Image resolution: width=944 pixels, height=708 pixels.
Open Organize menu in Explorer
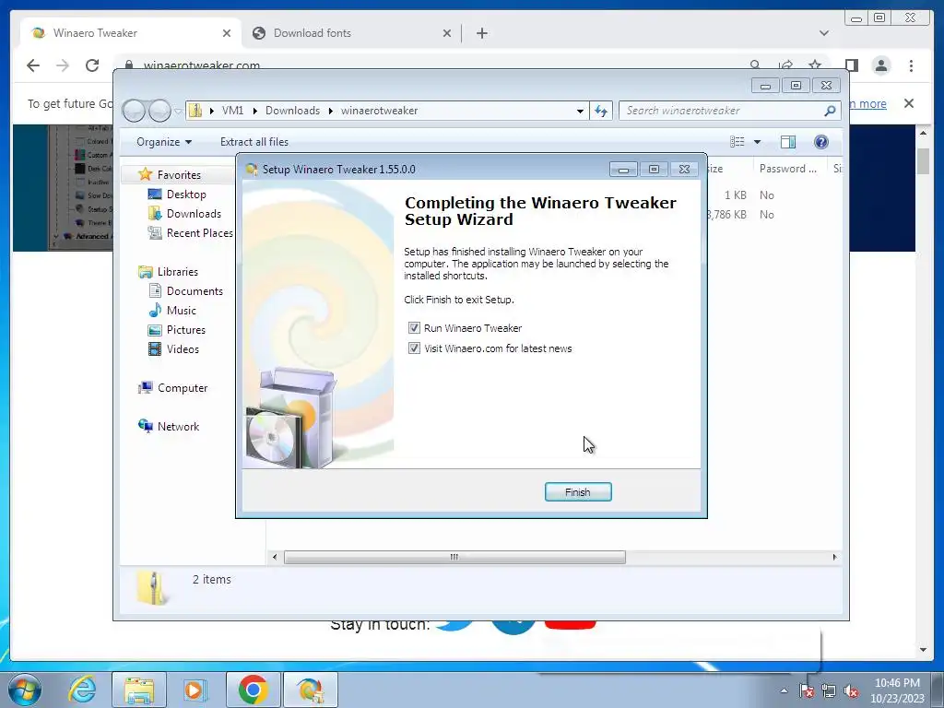(x=164, y=142)
